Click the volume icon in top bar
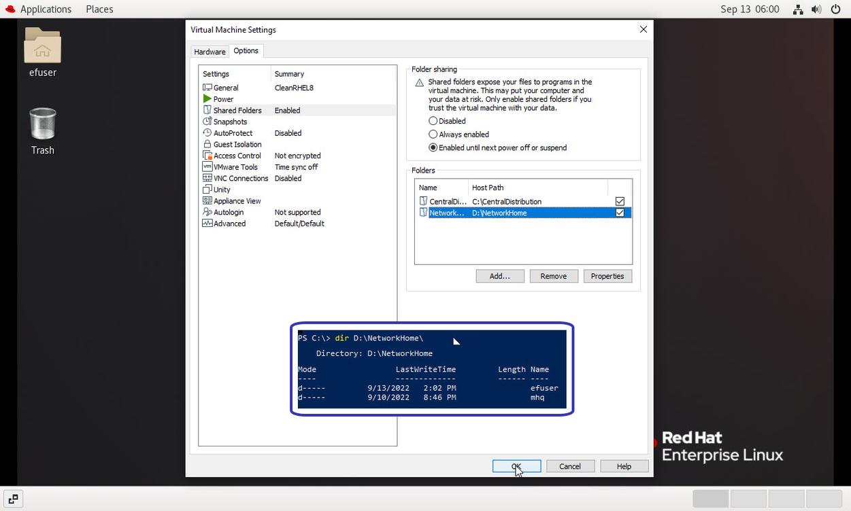This screenshot has height=511, width=851. 816,10
